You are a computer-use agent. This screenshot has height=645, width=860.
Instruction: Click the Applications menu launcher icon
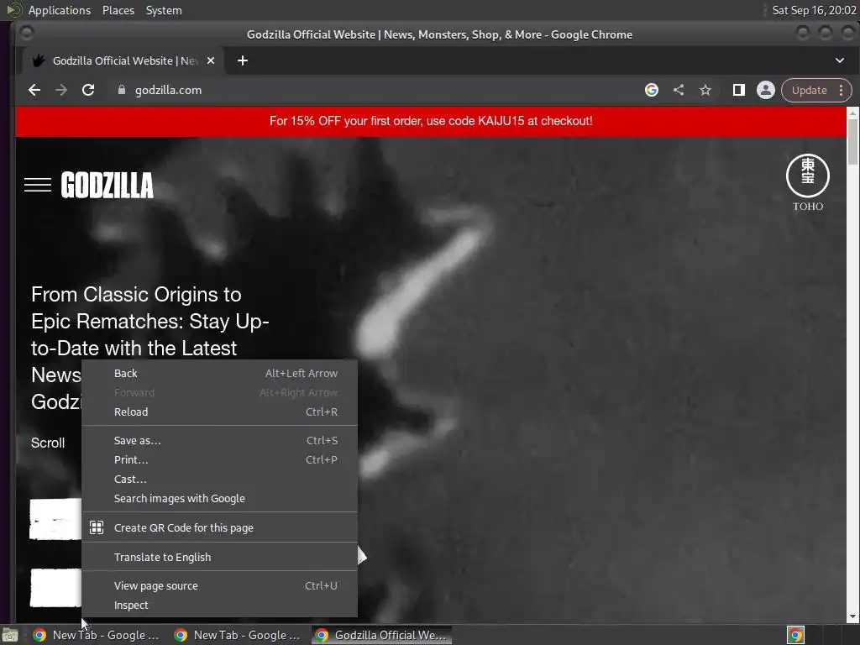click(x=14, y=10)
